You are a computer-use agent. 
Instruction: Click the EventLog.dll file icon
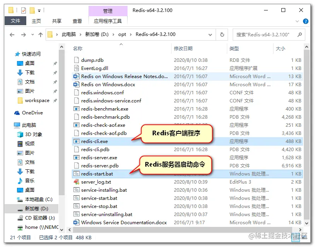pos(77,68)
